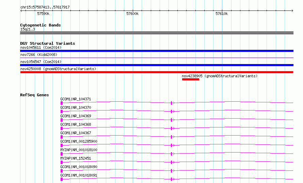Open the GCOM1|NR_104370 transcript label
This screenshot has height=183, width=303.
(76, 107)
